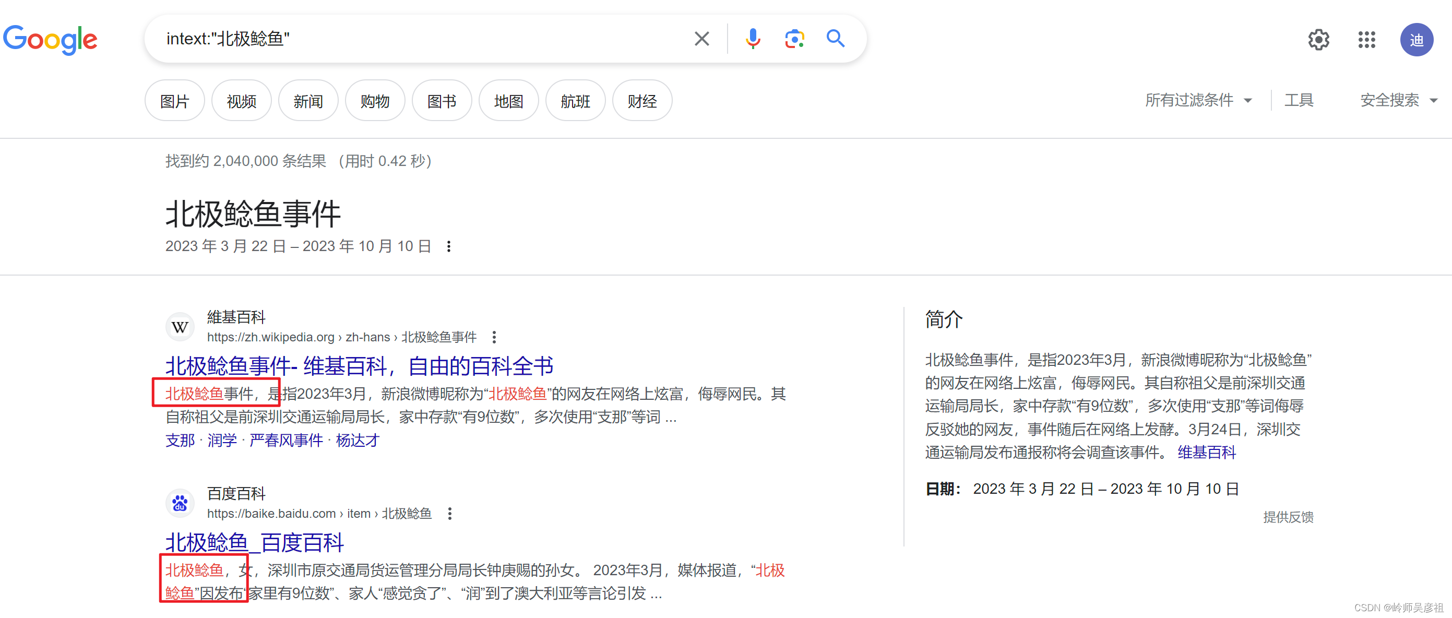The image size is (1452, 618).
Task: Follow the 支那 sitelink
Action: point(180,441)
